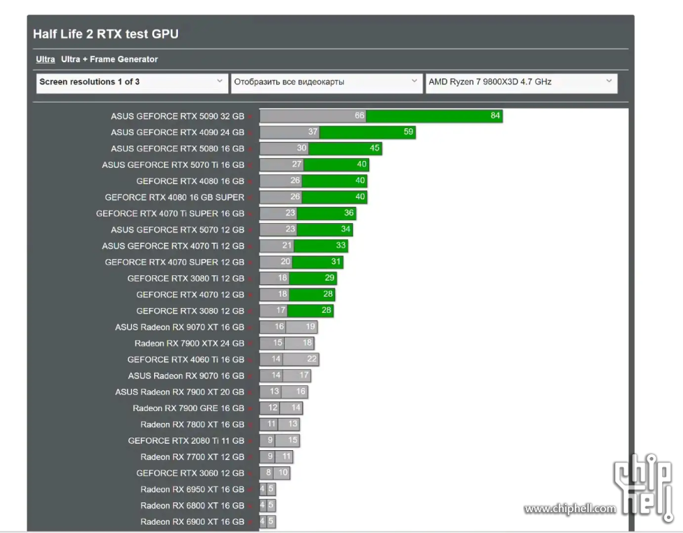Image resolution: width=683 pixels, height=533 pixels.
Task: Select the GEFORCE RTX 3080 Ti 12 GB label
Action: 186,279
